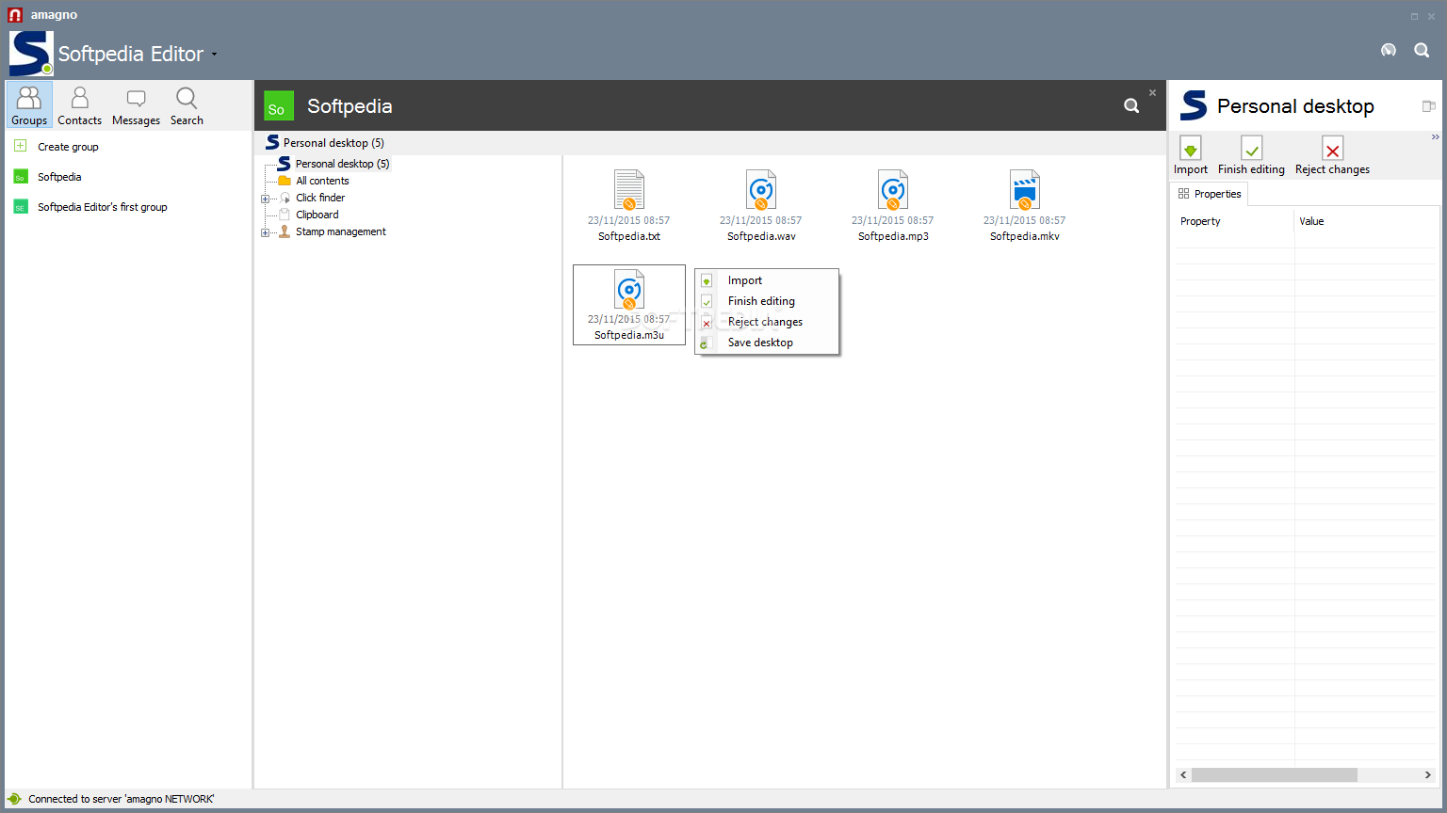Click Reject changes toolbar button in right panel

pos(1332,155)
